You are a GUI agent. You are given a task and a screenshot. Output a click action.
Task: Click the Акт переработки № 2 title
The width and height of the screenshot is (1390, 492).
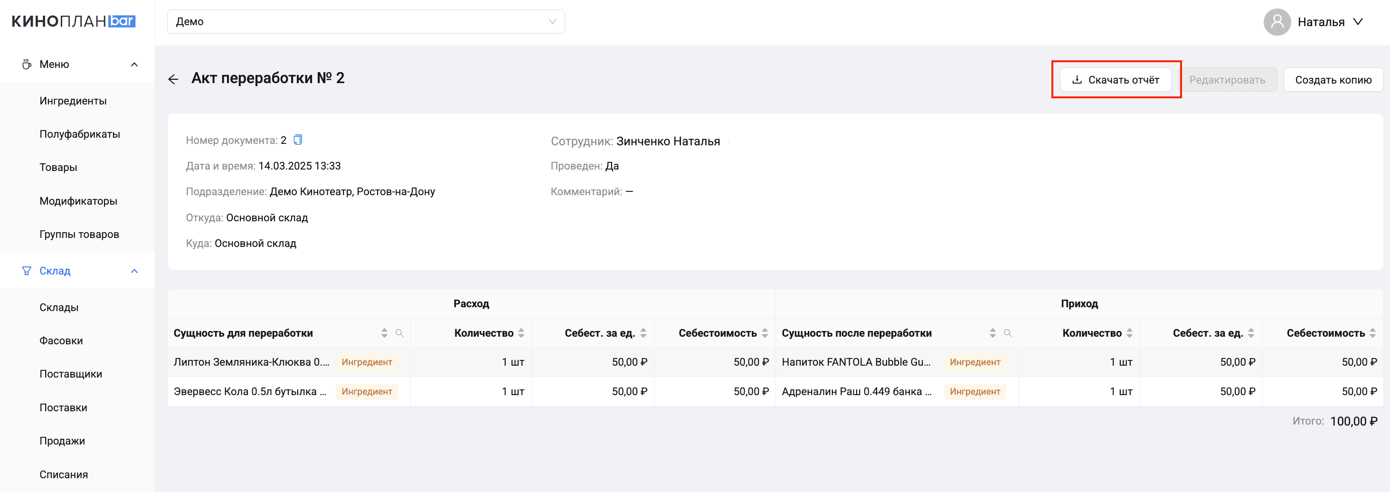(268, 78)
